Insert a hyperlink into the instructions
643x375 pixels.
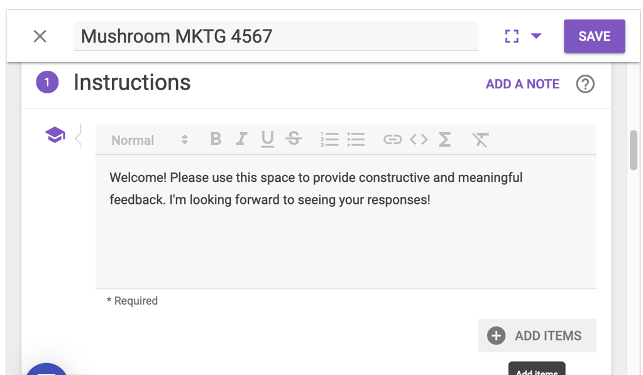pyautogui.click(x=392, y=139)
